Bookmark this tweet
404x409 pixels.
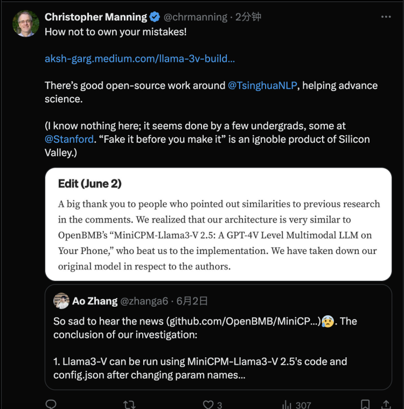point(365,404)
